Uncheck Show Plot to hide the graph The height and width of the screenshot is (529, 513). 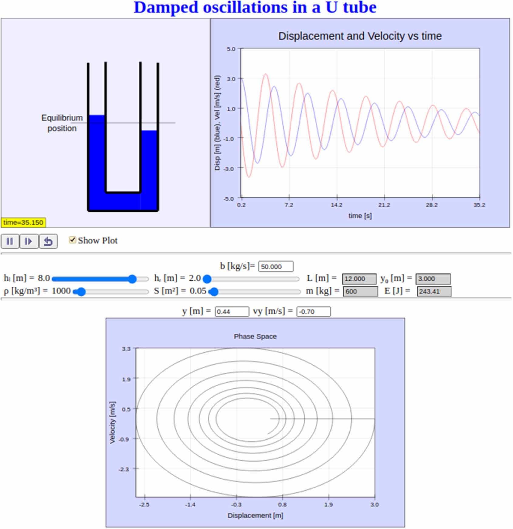[x=72, y=240]
